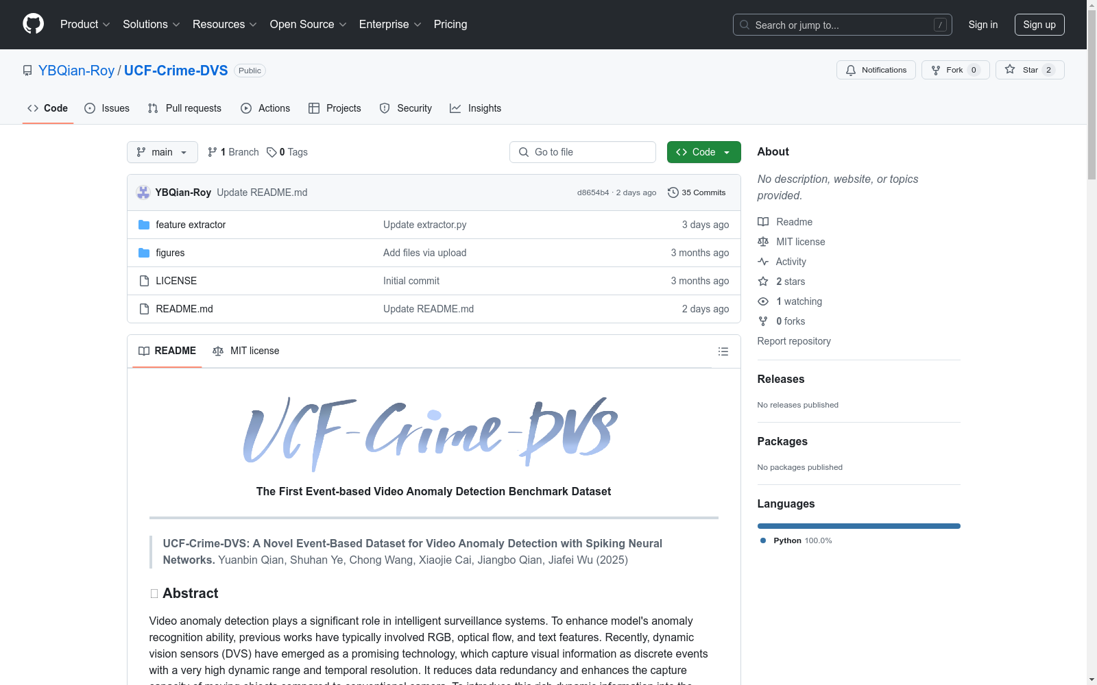Viewport: 1097px width, 685px height.
Task: Switch to the Issues tab
Action: (x=107, y=108)
